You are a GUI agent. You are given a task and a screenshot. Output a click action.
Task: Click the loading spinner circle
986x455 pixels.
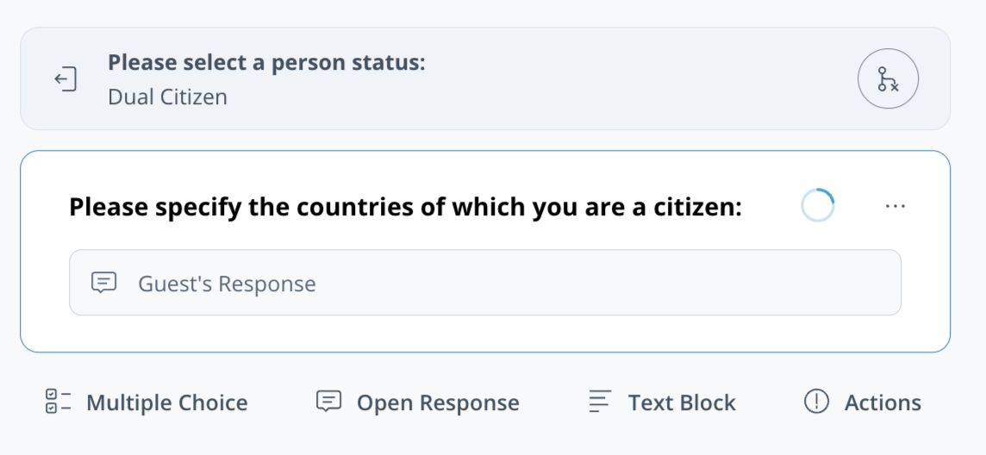(817, 207)
